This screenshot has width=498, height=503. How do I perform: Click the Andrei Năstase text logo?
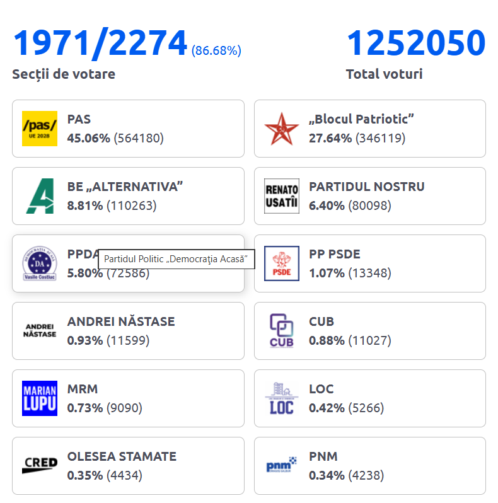(40, 331)
